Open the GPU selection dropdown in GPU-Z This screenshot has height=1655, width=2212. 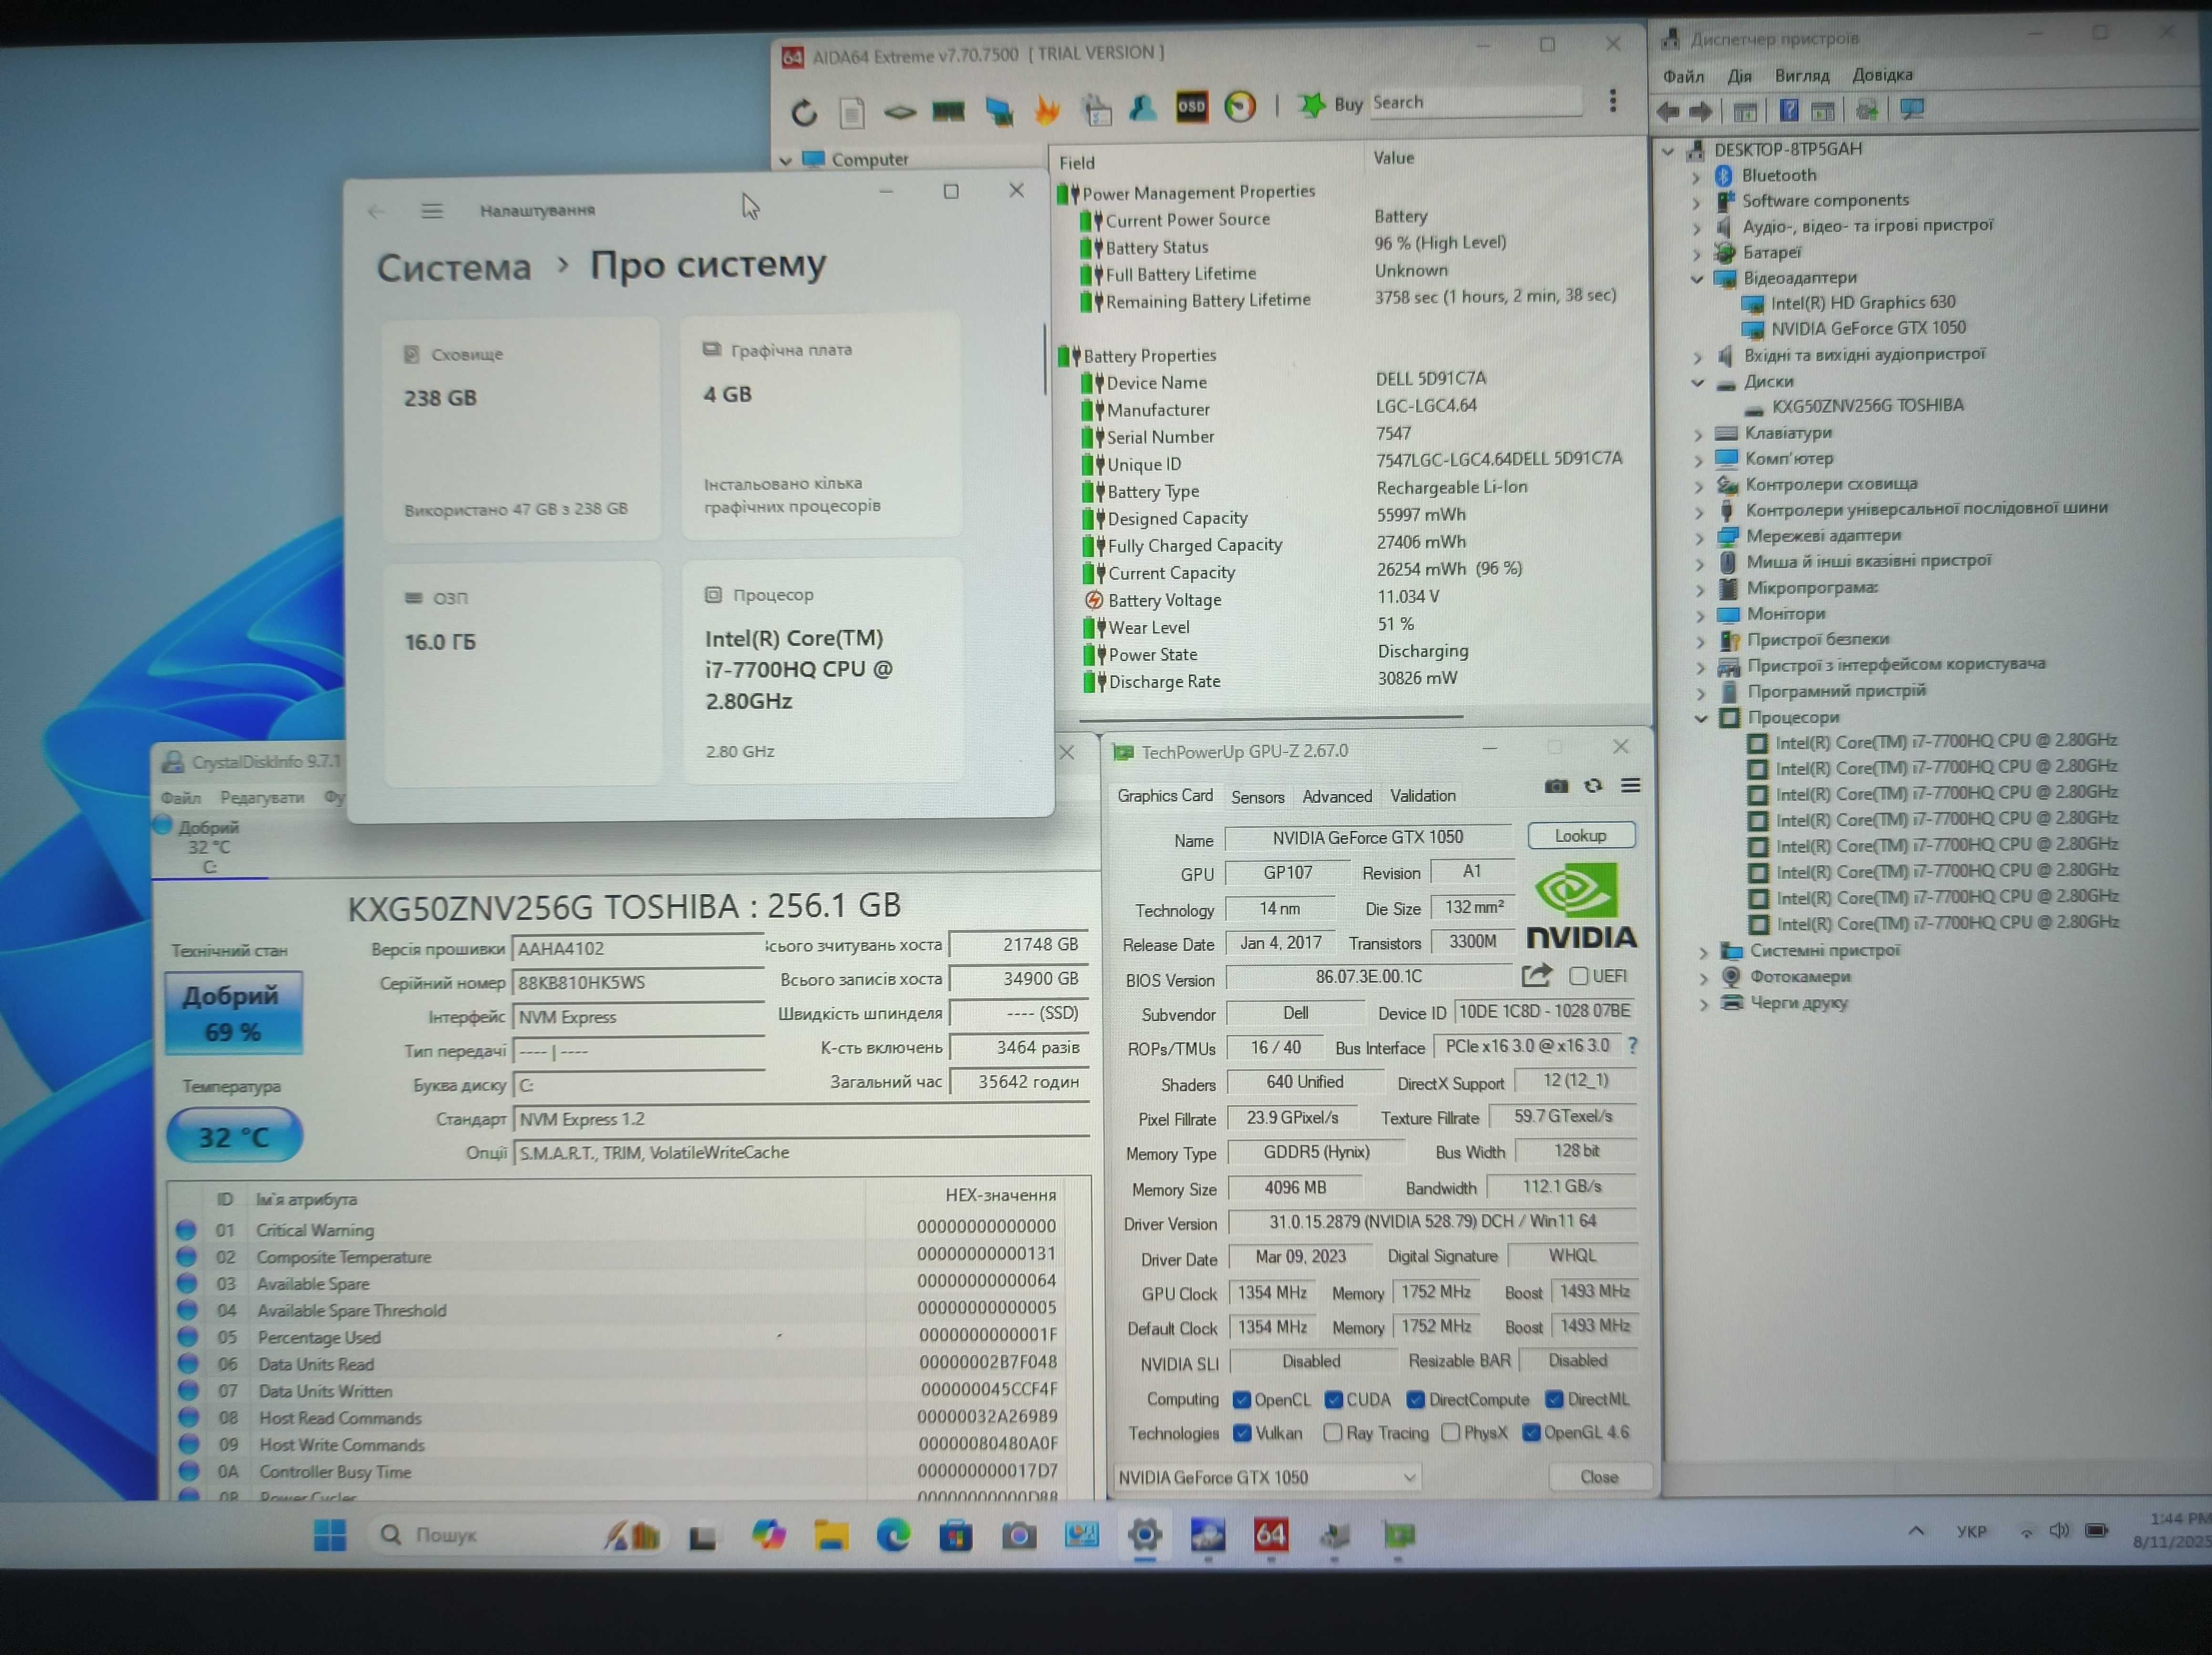tap(1267, 1479)
